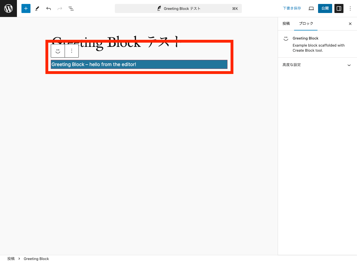
Task: Open the WordPress logo site menu
Action: tap(8, 8)
